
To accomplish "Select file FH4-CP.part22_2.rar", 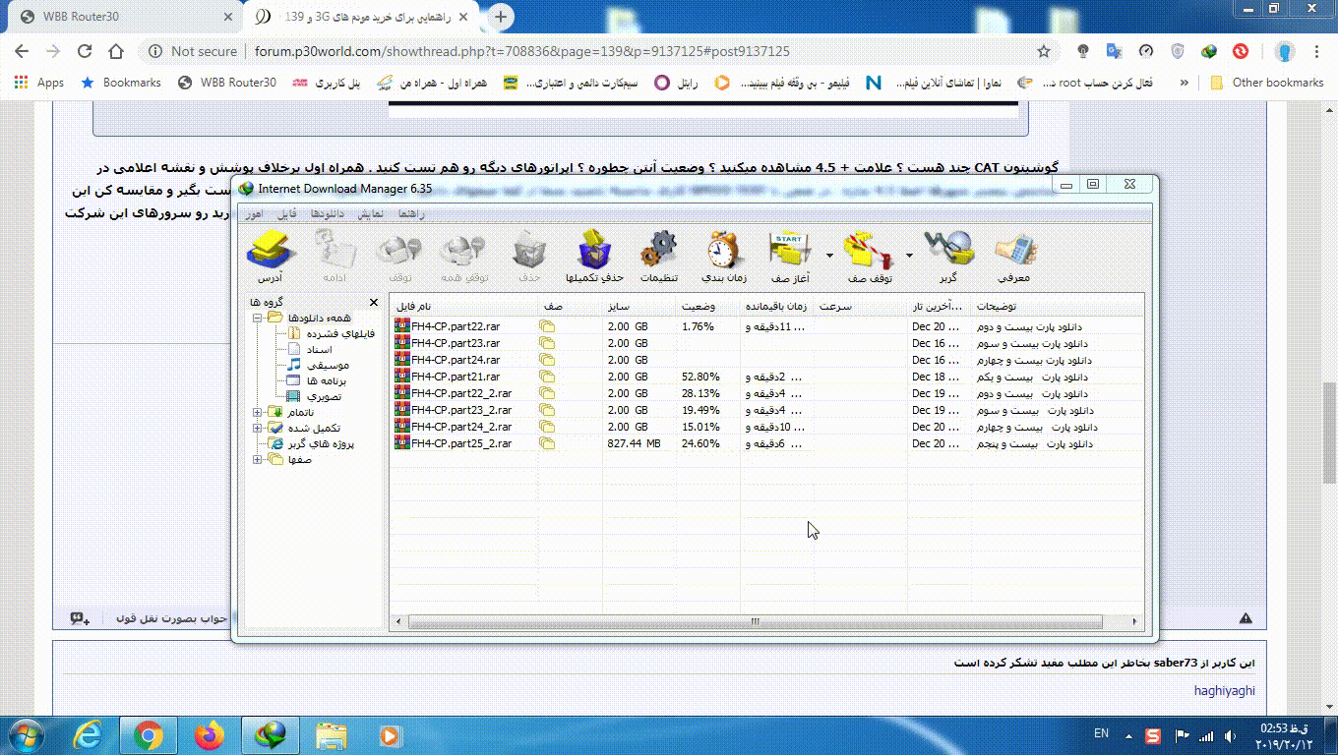I will [461, 393].
